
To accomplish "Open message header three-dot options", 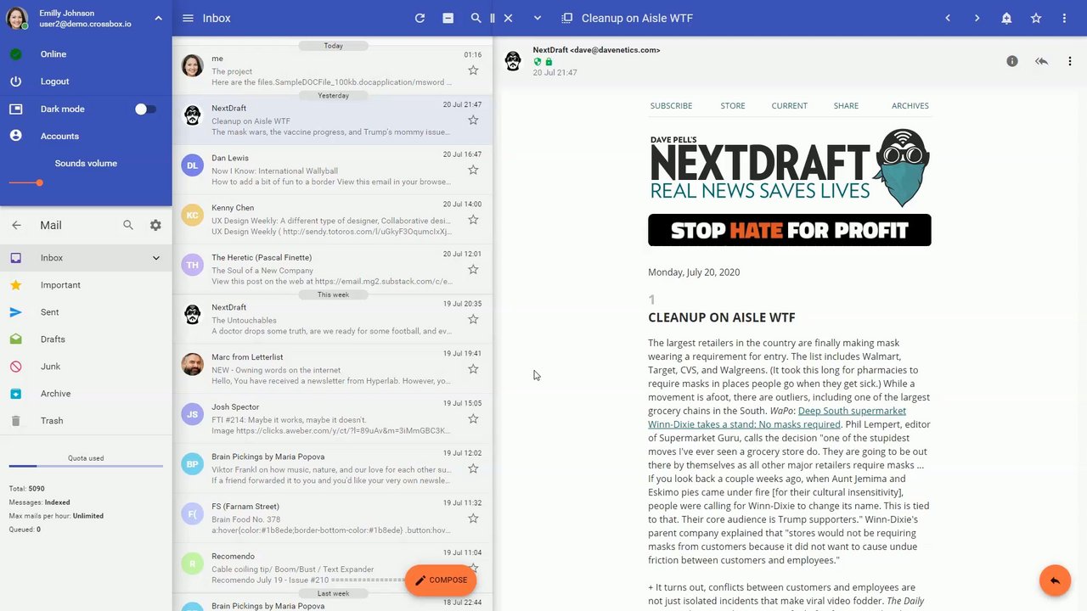I will [1068, 61].
